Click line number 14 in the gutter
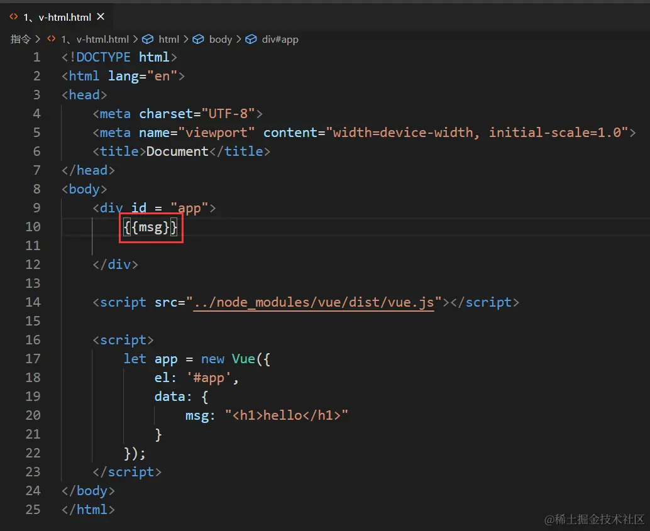The height and width of the screenshot is (531, 650). (33, 302)
